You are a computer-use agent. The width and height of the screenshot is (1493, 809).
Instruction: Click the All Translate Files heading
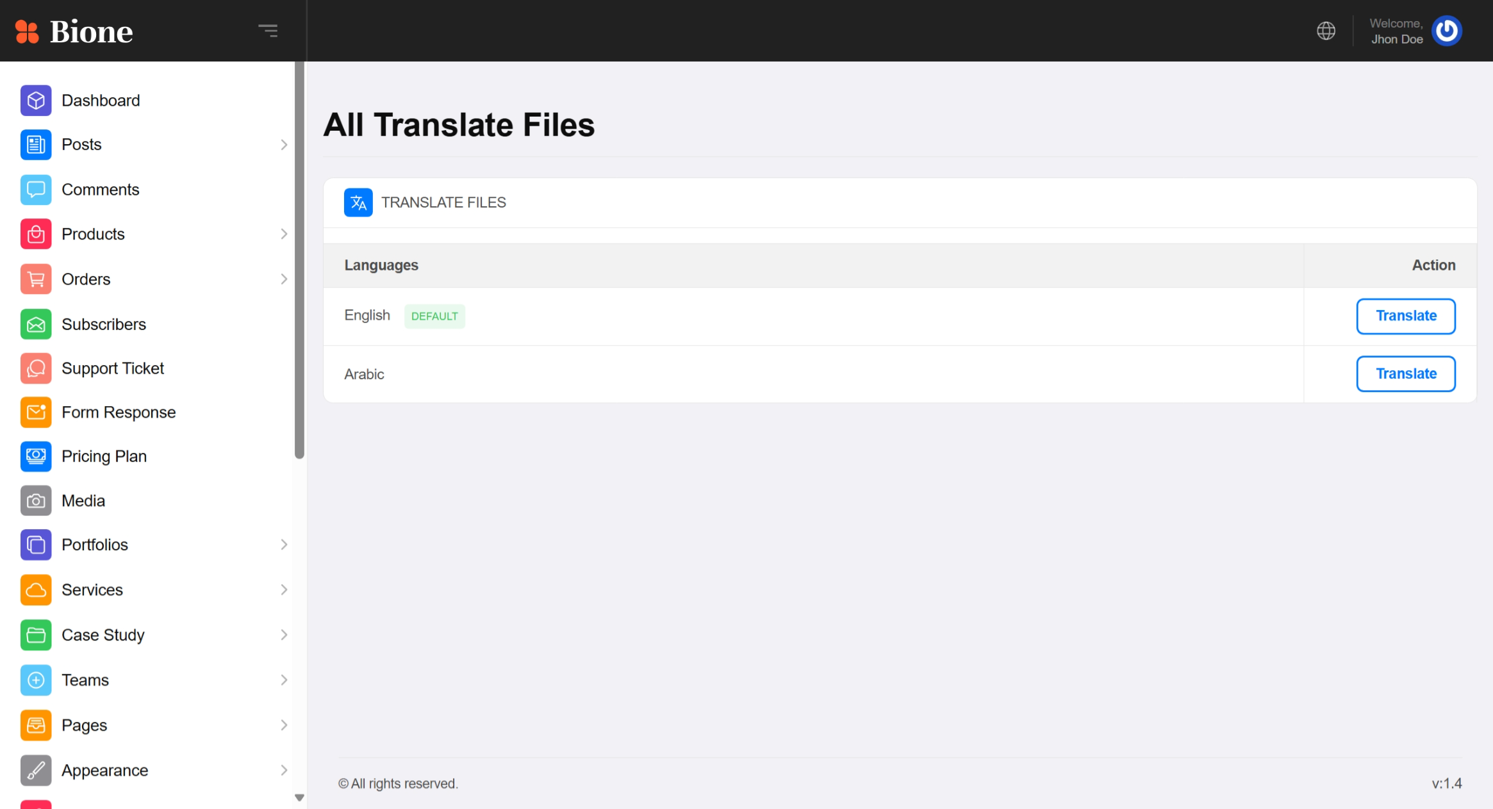point(459,125)
